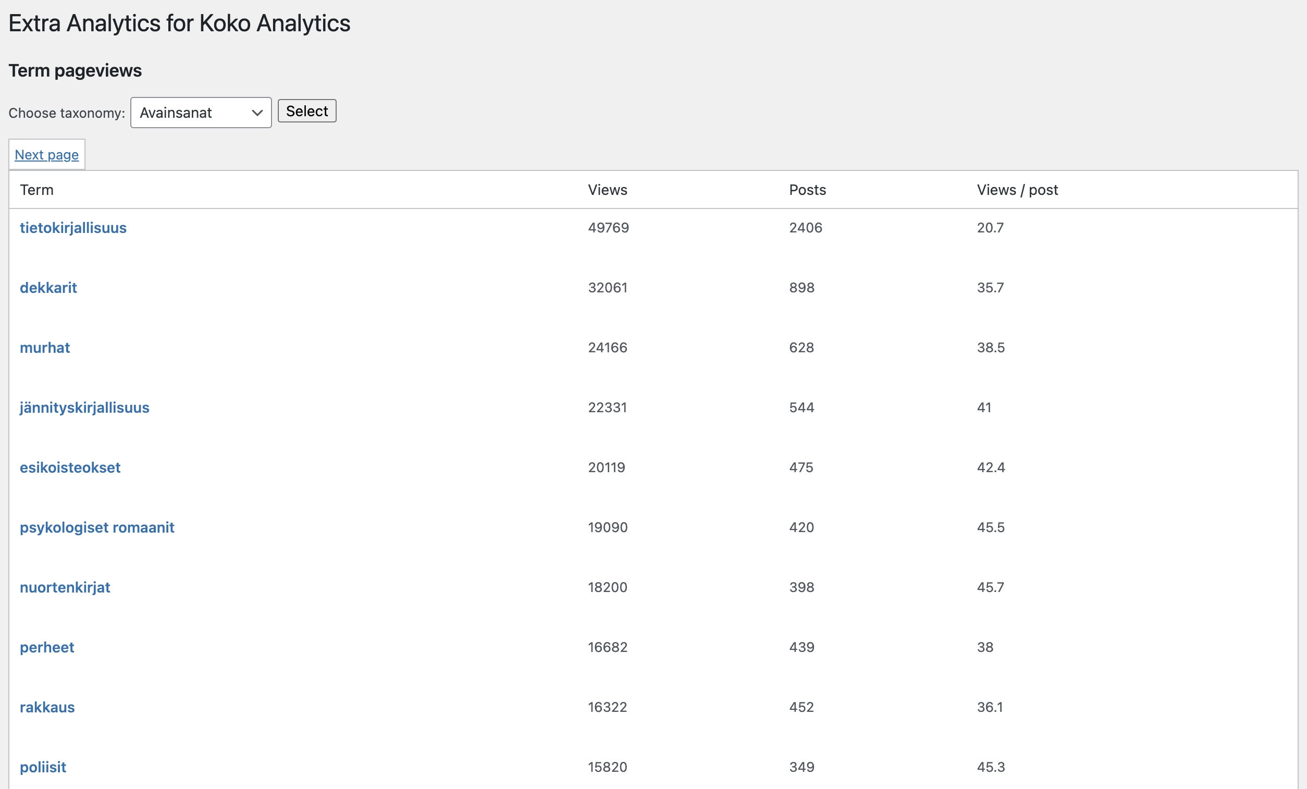The height and width of the screenshot is (789, 1307).
Task: Click the views value 19090
Action: 608,527
